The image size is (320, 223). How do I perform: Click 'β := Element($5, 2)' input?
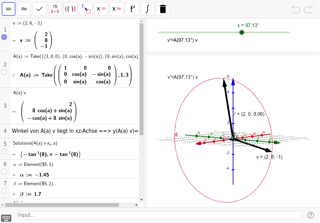(33, 184)
